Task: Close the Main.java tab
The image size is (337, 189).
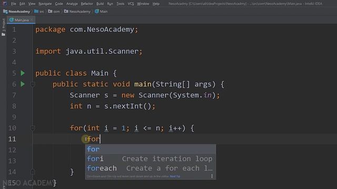Action: coord(32,20)
